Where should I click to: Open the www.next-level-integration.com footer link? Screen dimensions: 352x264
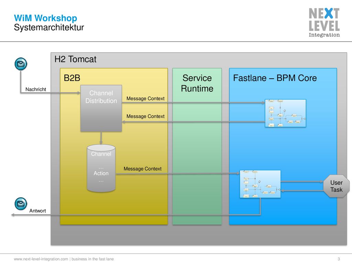[41, 259]
